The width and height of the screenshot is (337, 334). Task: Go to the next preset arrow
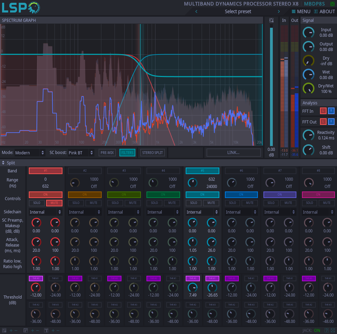[278, 11]
